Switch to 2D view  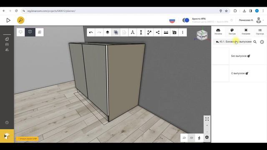pos(184,138)
